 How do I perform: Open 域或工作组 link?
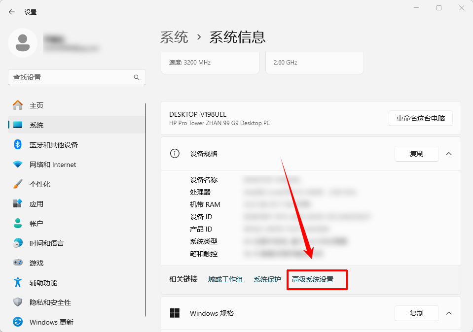point(225,280)
